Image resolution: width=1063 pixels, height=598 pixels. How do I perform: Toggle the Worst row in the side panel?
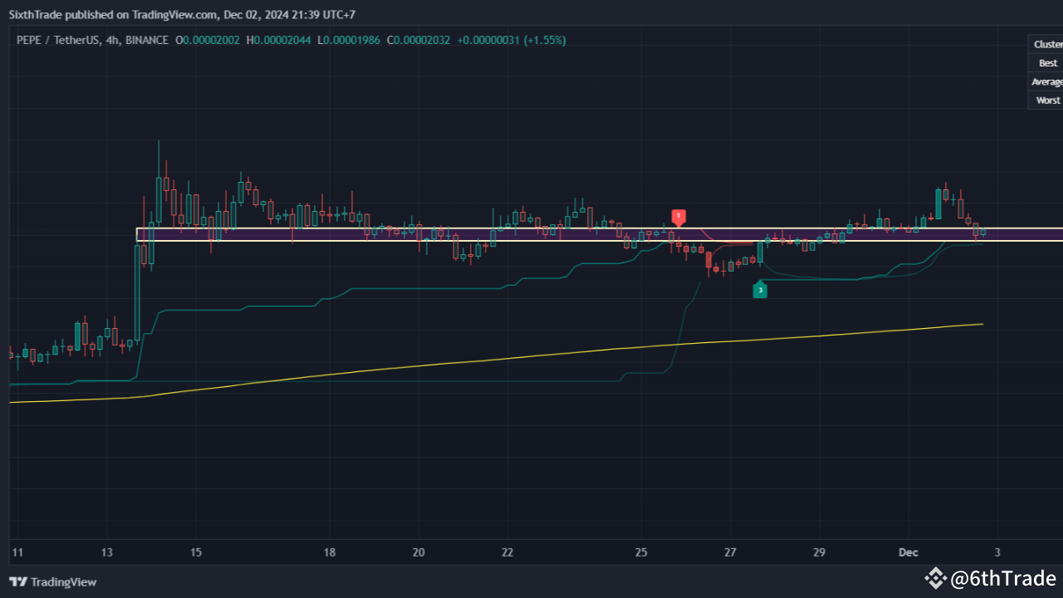pyautogui.click(x=1047, y=100)
